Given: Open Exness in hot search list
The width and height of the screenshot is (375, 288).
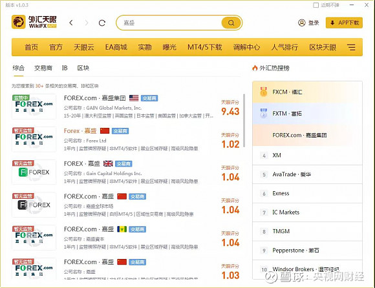Looking at the screenshot, I should tap(307, 194).
